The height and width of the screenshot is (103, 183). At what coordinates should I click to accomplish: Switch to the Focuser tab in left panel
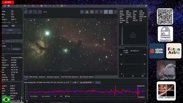tap(8, 41)
